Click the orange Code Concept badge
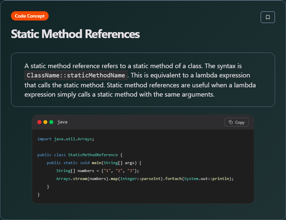 pos(30,16)
